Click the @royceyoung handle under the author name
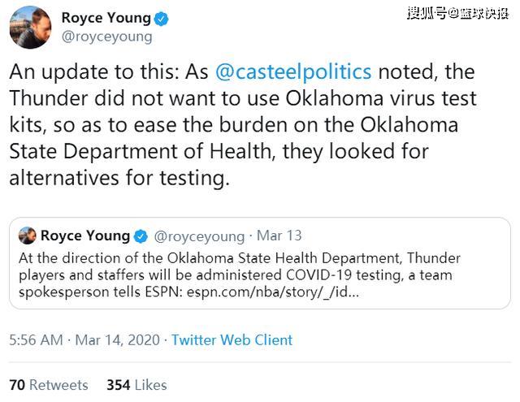The height and width of the screenshot is (402, 520). click(106, 37)
